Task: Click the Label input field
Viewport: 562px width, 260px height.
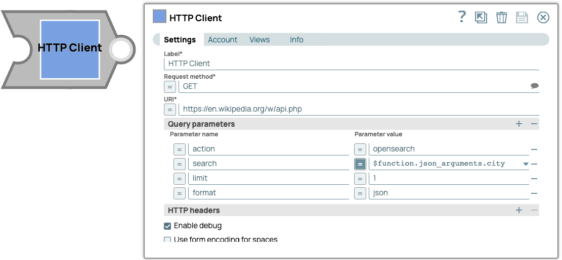Action: pos(351,64)
